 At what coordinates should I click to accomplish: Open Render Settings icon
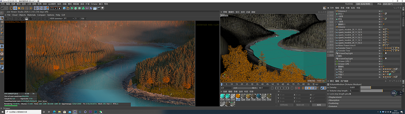(59, 8)
